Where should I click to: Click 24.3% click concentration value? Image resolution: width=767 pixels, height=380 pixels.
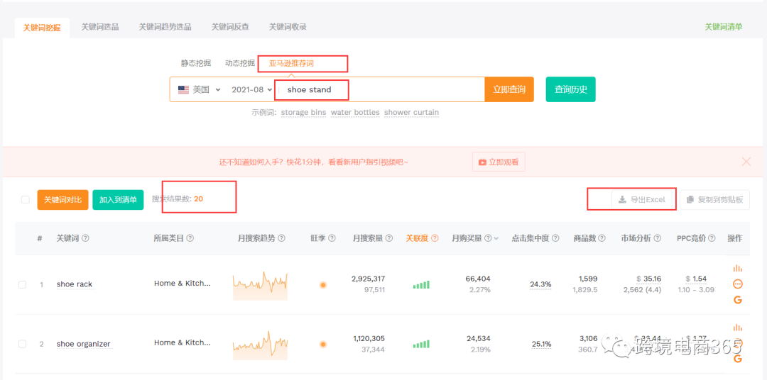tap(540, 284)
